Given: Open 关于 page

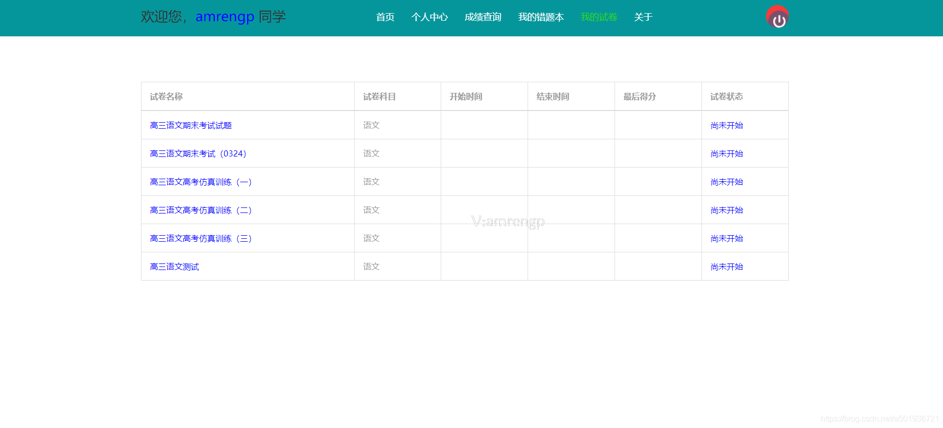Looking at the screenshot, I should click(643, 17).
